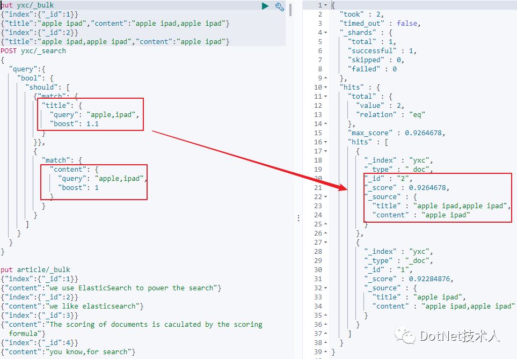517x359 pixels.
Task: Click the fold marker at response line 35
Action: [x=326, y=315]
